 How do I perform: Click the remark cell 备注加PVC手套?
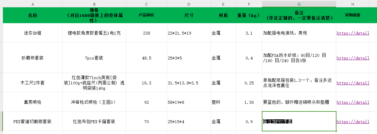299,121
